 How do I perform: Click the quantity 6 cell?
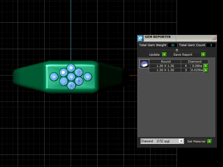[186, 66]
